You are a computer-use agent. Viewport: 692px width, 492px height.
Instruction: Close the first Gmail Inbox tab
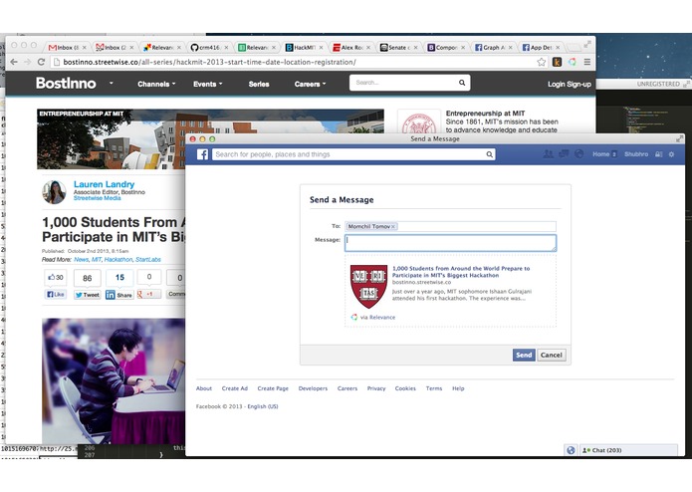tap(84, 47)
